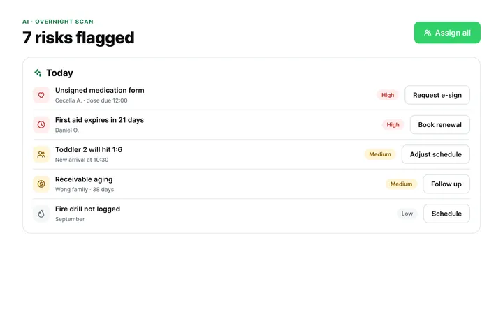
Task: Schedule the September fire drill
Action: click(x=446, y=214)
